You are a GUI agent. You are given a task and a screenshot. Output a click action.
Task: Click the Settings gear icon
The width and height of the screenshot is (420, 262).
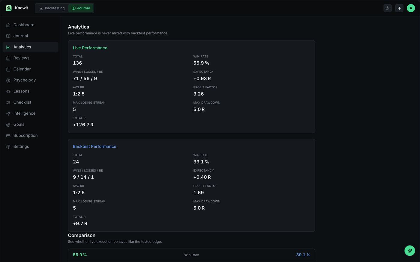8,147
